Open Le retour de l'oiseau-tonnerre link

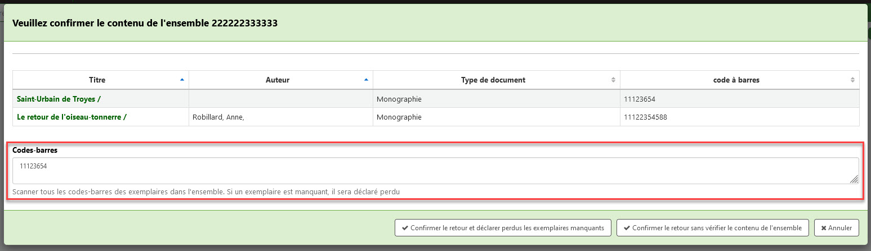pyautogui.click(x=72, y=117)
